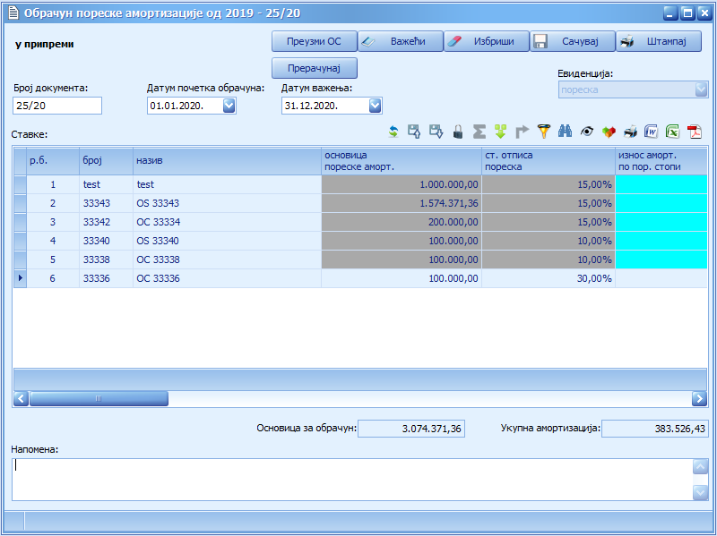Select cell 1.574.371,36 in row 2
This screenshot has width=717, height=536.
(402, 203)
